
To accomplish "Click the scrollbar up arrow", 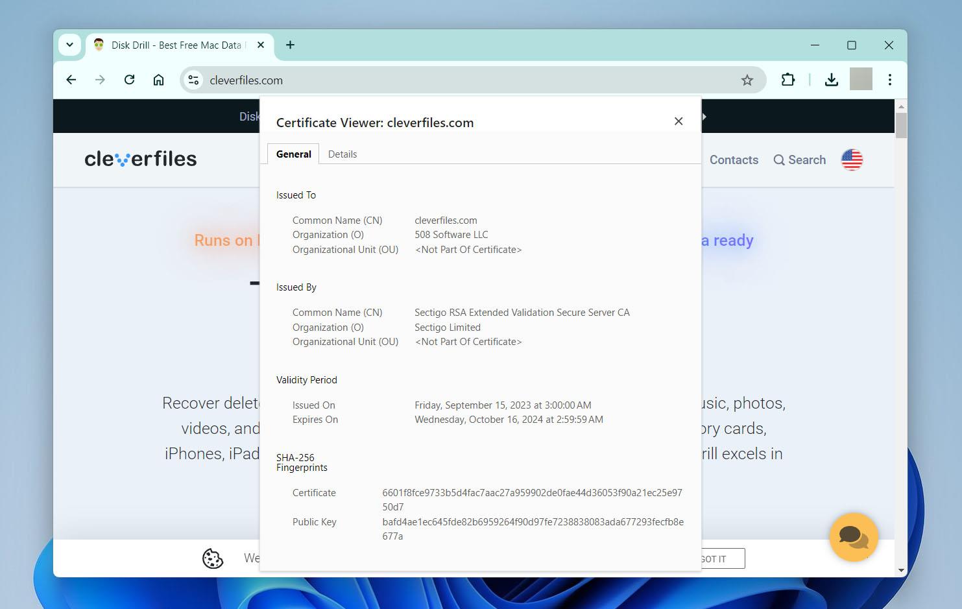I will pos(901,106).
